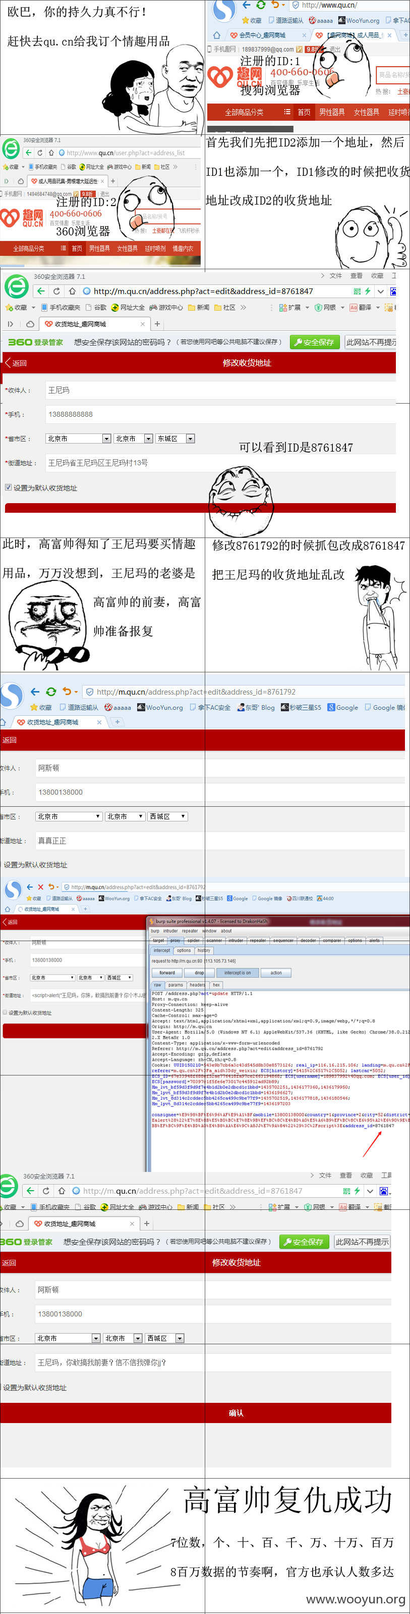Screen dimensions: 410x1614
Task: Open province 北京市 dropdown on 确认 page
Action: coord(68,1338)
